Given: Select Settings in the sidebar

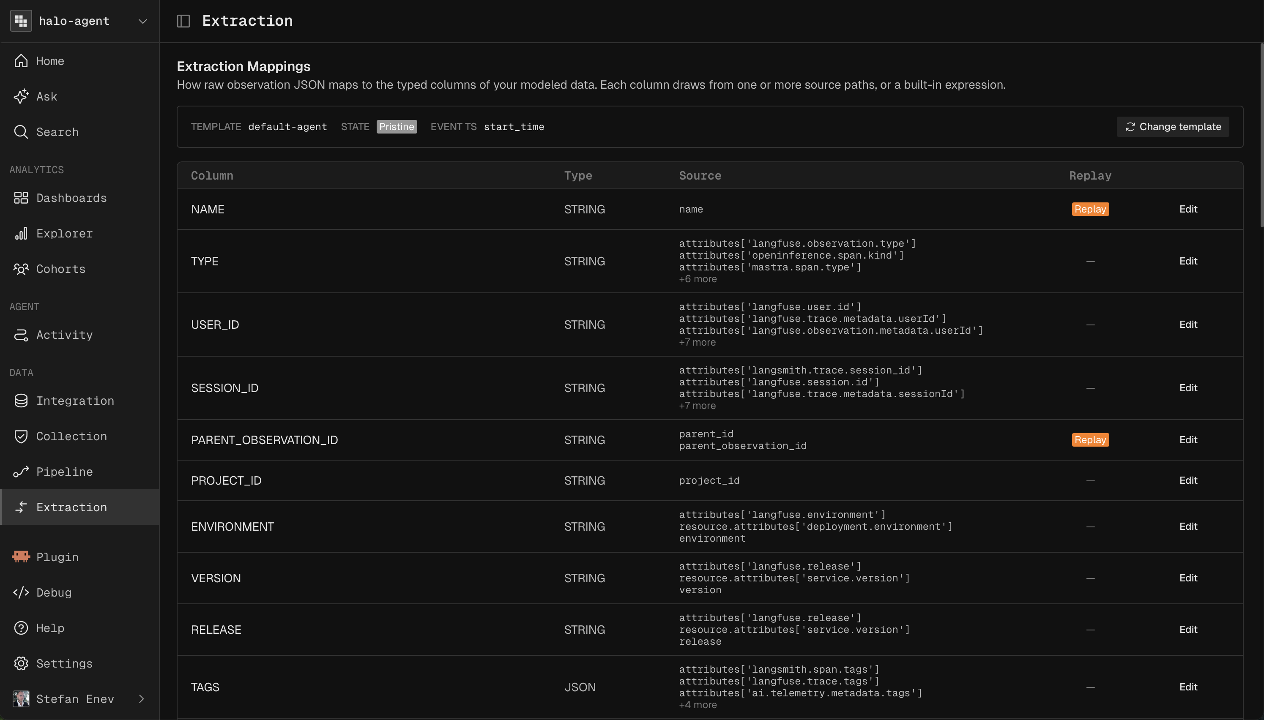Looking at the screenshot, I should (79, 664).
